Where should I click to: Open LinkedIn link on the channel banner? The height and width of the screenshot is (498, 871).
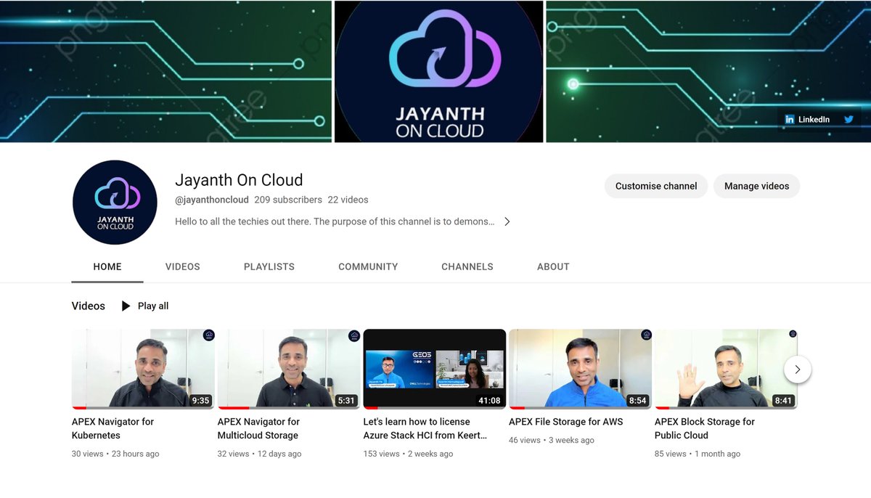pyautogui.click(x=808, y=118)
